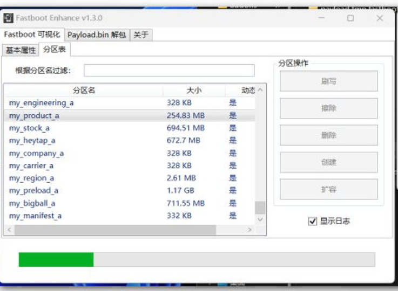Select the my_region_a partition row

130,178
